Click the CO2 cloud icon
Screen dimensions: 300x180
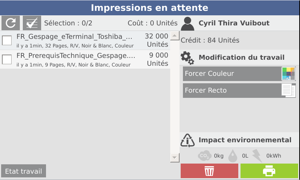point(205,156)
